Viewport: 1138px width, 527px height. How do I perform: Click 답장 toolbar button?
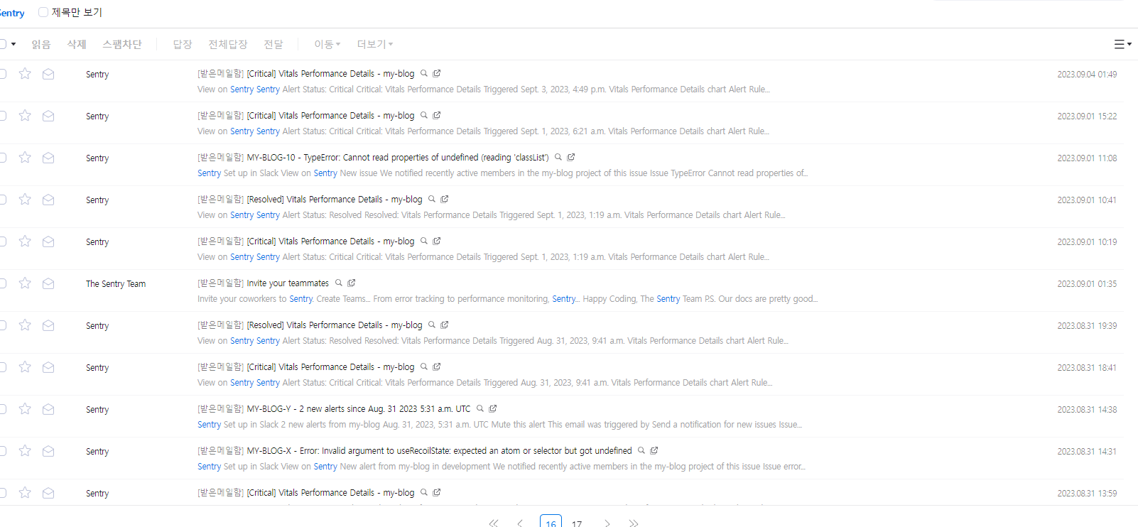[183, 44]
